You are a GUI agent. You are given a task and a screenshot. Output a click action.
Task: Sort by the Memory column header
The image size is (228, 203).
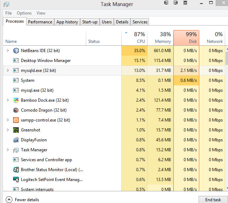click(160, 38)
